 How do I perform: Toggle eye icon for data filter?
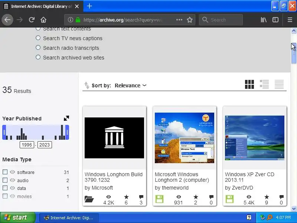(x=13, y=188)
